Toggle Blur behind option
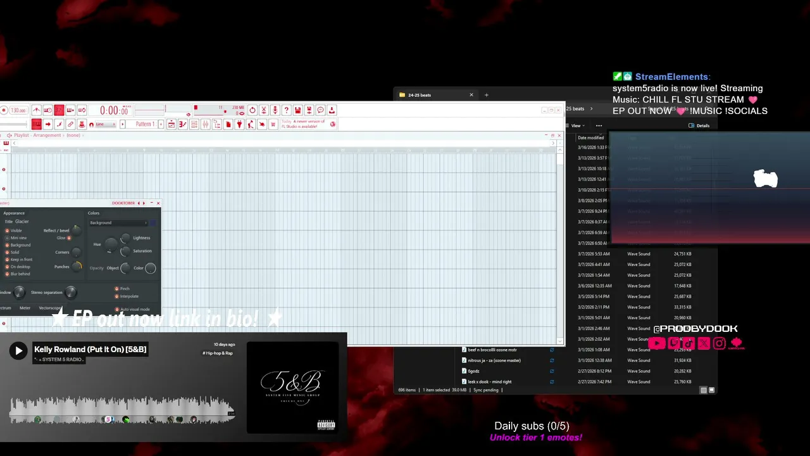 point(8,274)
